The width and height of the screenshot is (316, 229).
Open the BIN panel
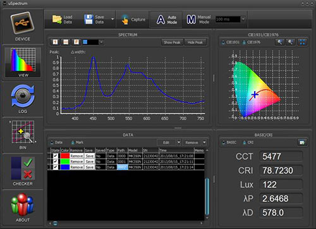(x=23, y=135)
